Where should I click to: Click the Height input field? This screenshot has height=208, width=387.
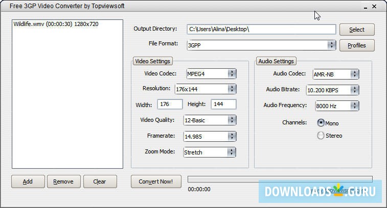pos(223,104)
